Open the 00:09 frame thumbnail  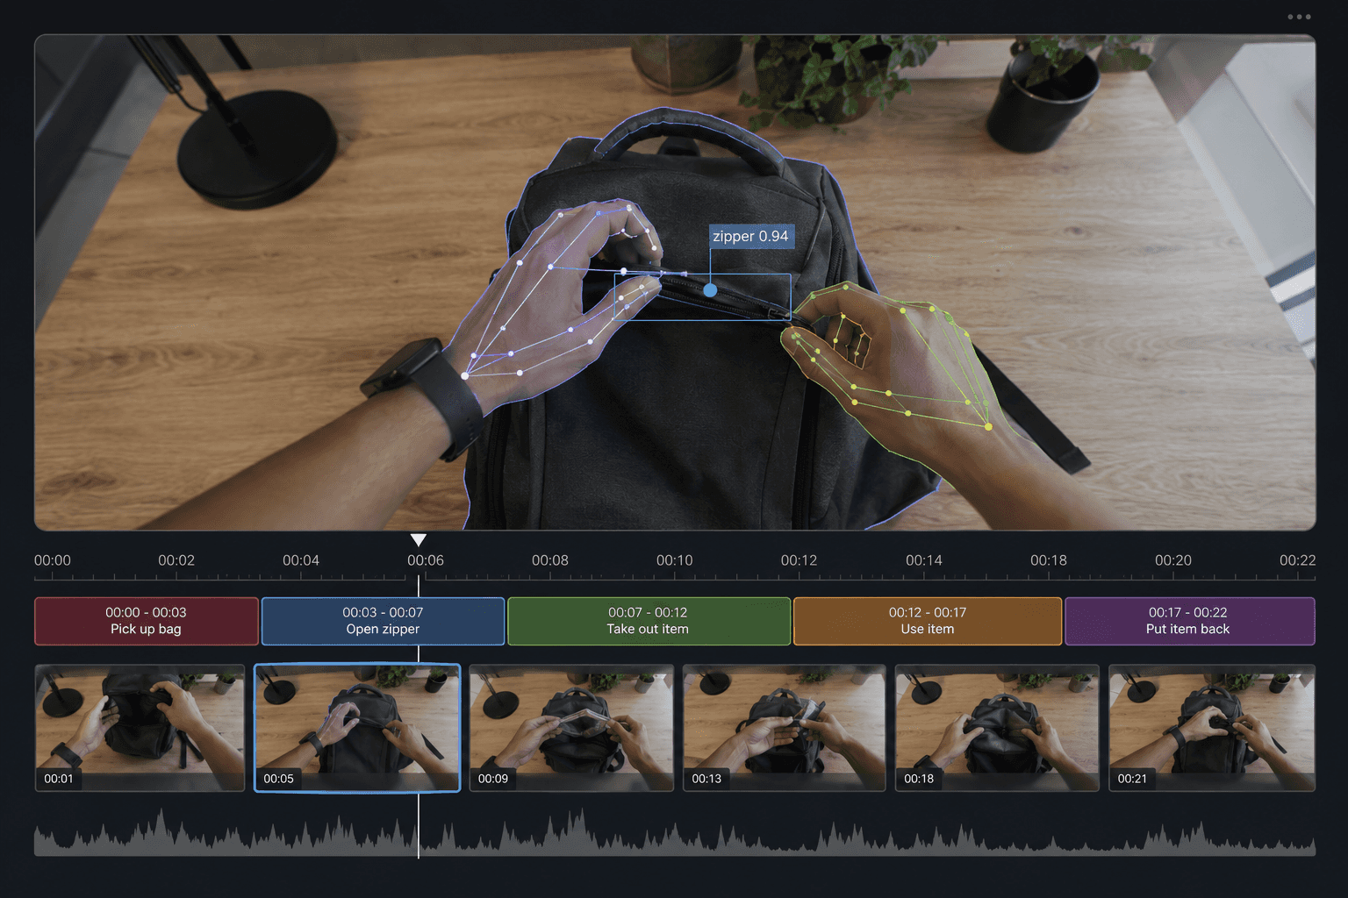[x=571, y=728]
